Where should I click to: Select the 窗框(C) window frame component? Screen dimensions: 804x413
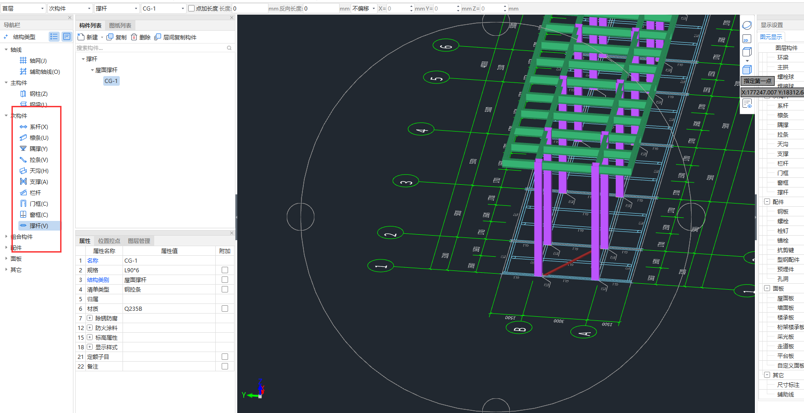coord(33,215)
